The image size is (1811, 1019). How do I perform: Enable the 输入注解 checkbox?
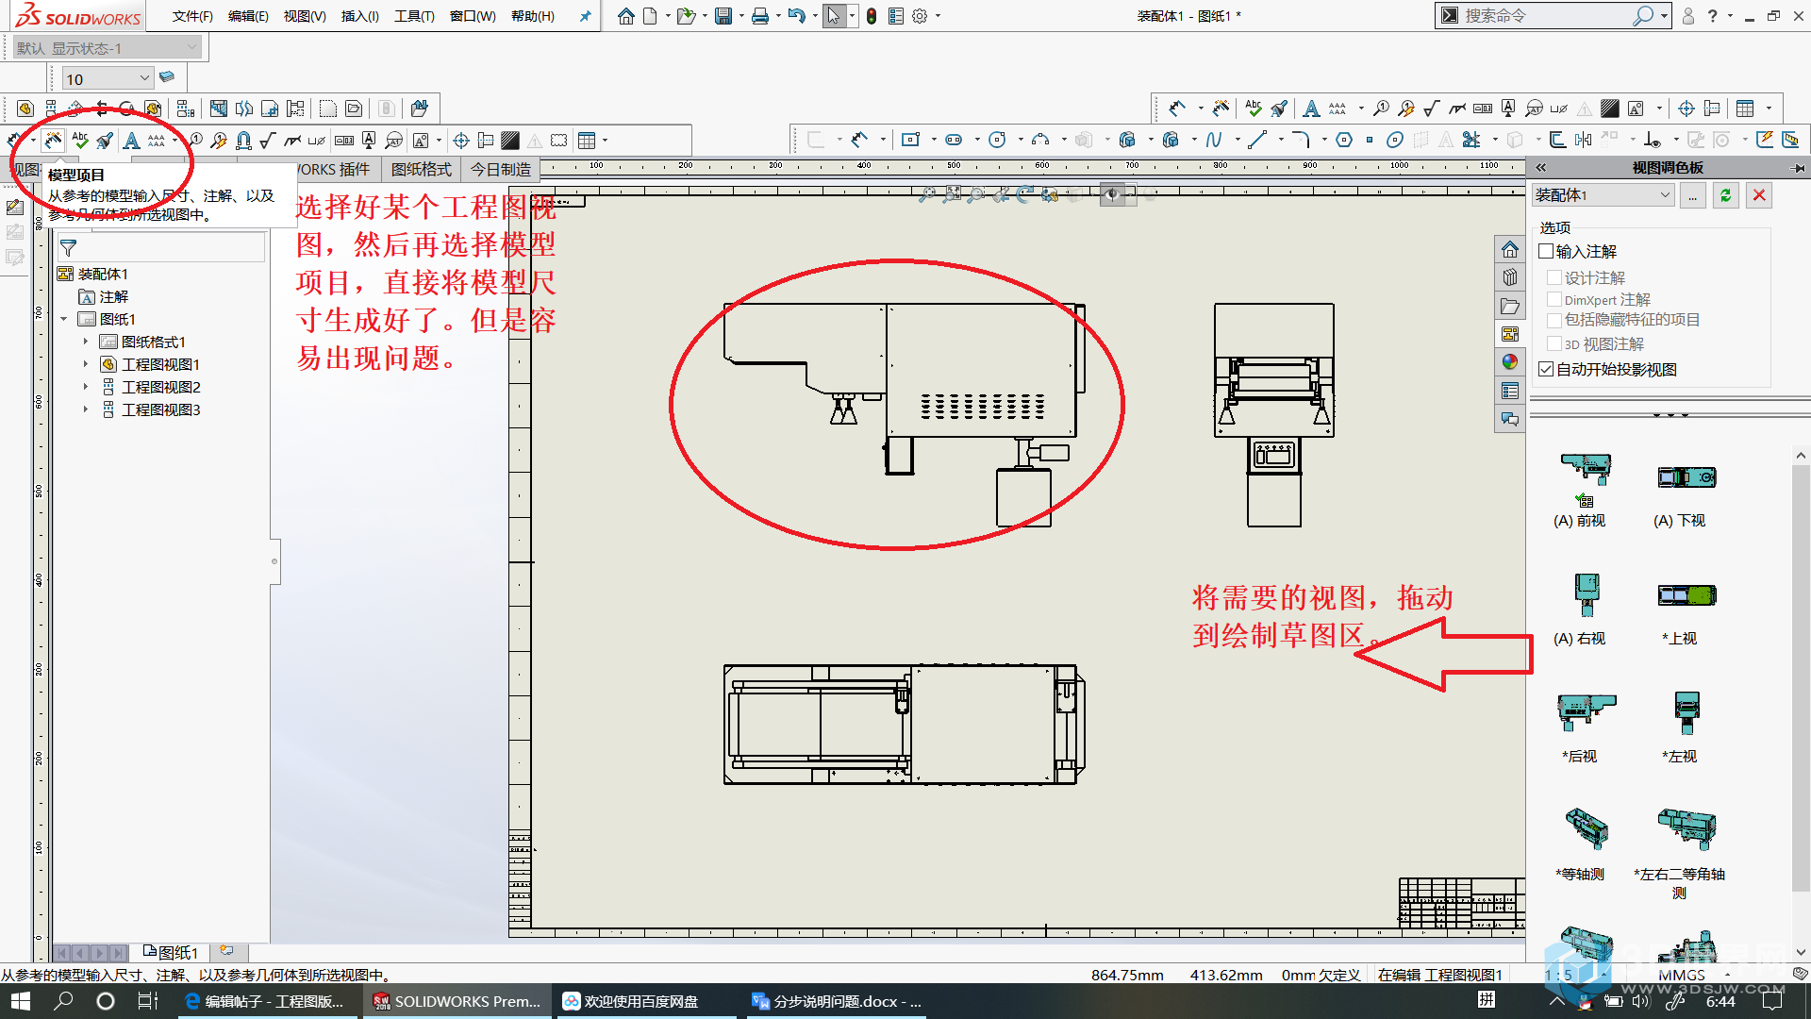1545,251
